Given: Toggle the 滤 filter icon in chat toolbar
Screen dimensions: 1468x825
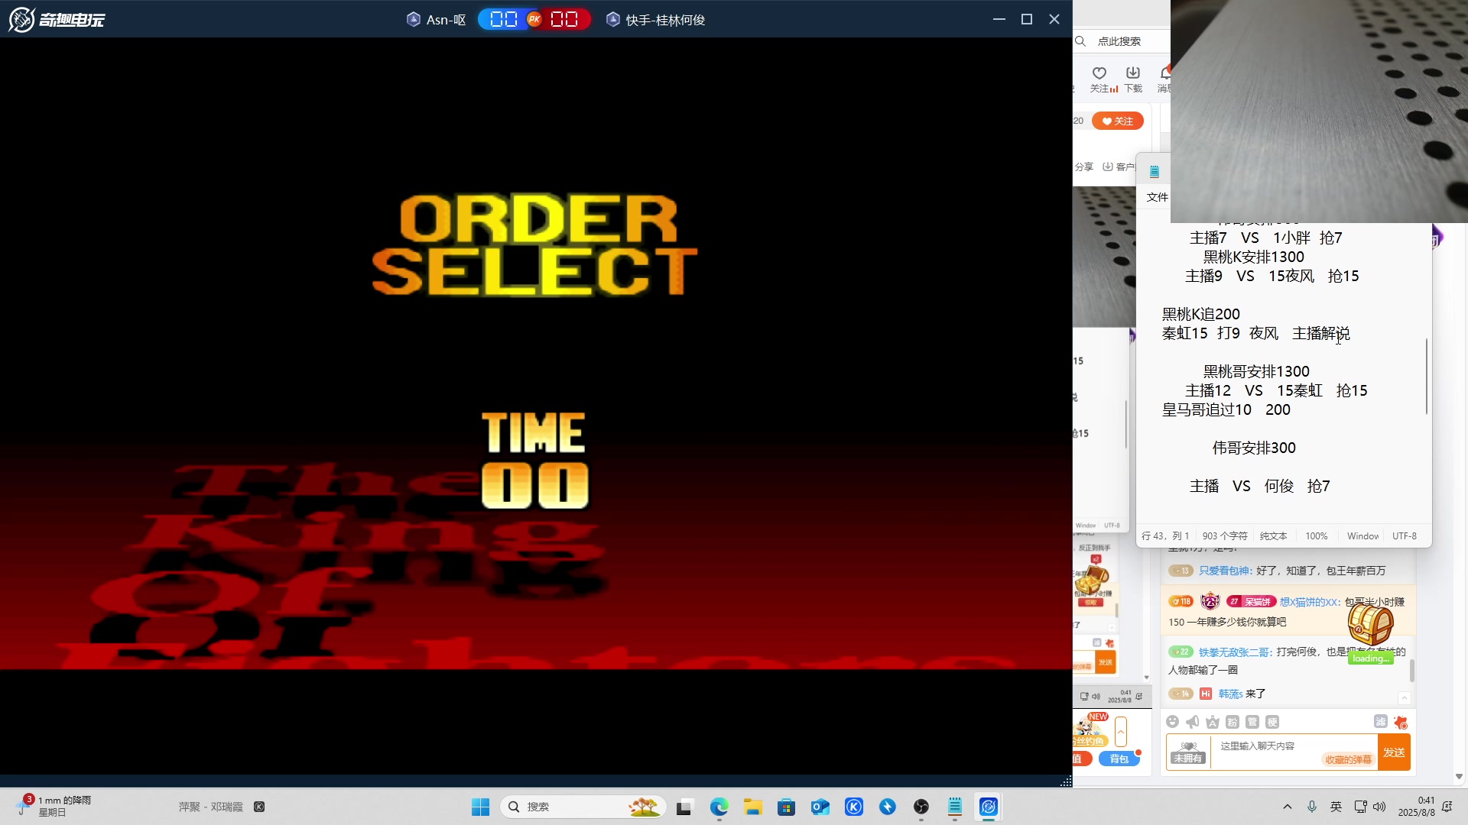Looking at the screenshot, I should tap(1380, 721).
